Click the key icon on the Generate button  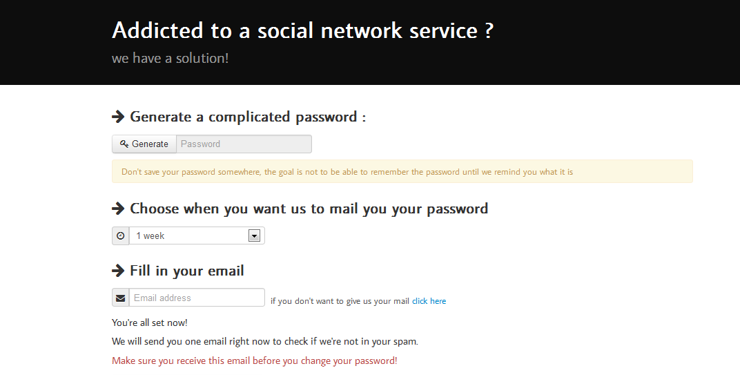124,144
